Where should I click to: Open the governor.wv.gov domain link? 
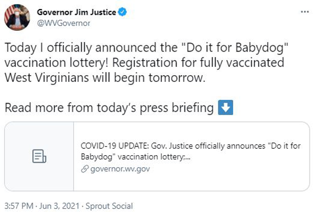(x=120, y=169)
